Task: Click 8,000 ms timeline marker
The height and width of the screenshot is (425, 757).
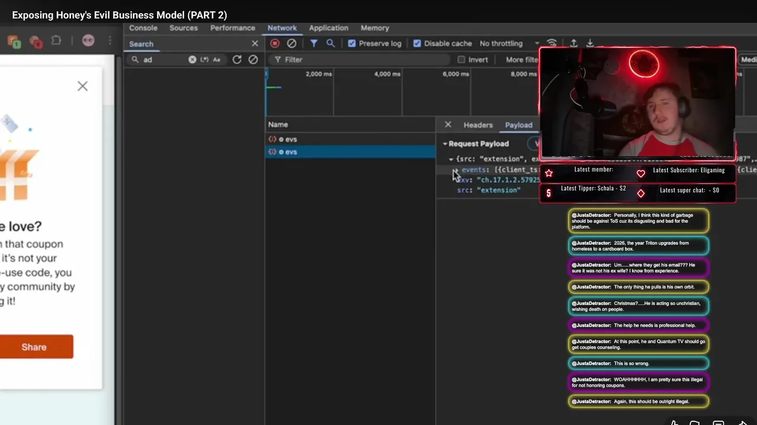Action: (x=524, y=74)
